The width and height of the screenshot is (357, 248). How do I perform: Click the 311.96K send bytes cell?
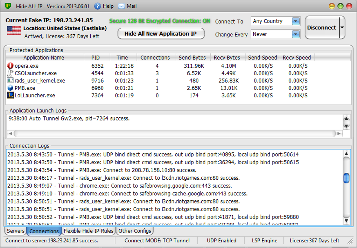click(x=194, y=66)
